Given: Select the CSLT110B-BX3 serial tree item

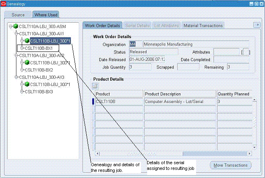Looking at the screenshot, I should click(x=39, y=92).
